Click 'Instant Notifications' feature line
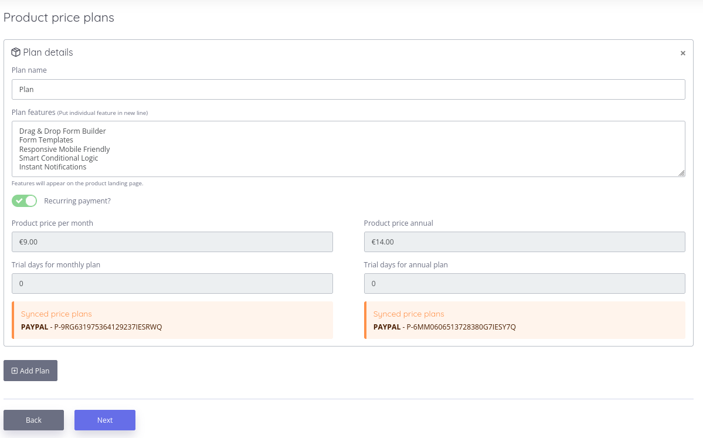 click(x=52, y=167)
